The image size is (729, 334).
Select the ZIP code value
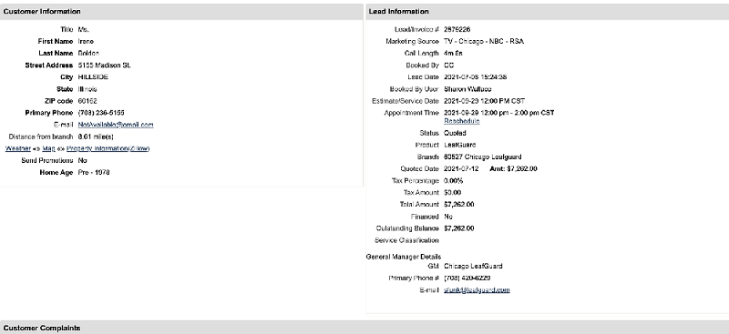(87, 101)
